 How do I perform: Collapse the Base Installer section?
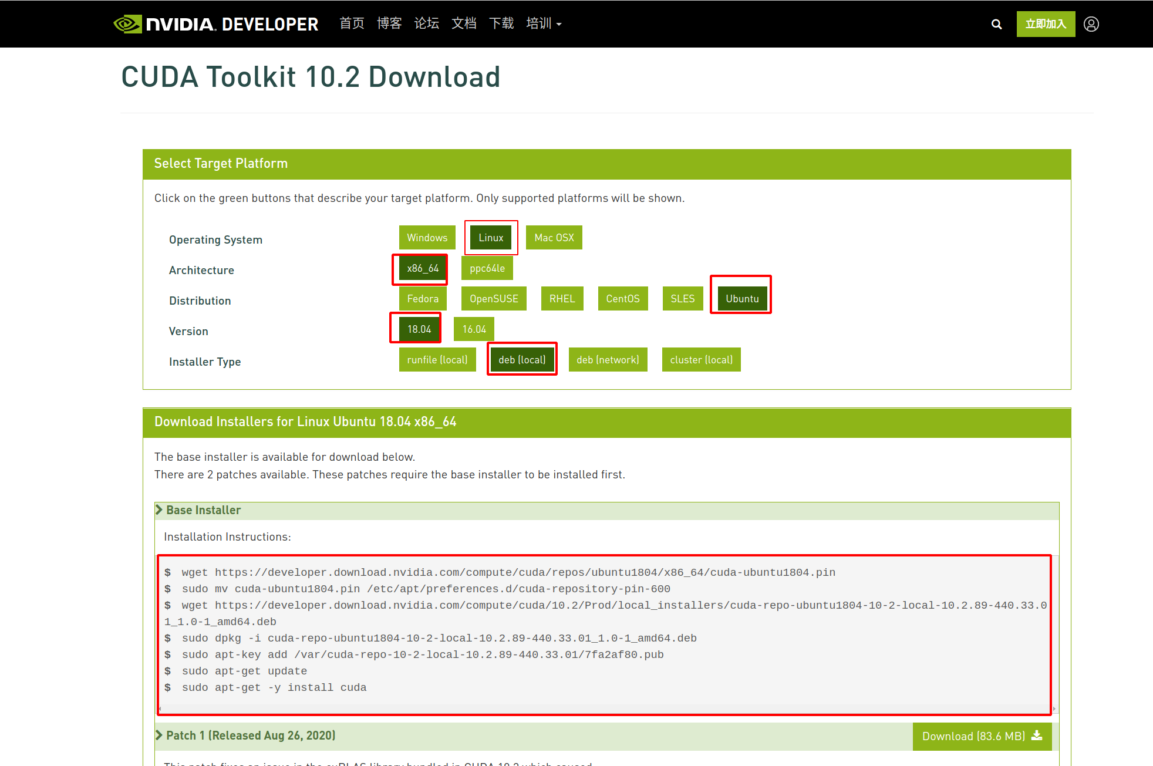159,510
